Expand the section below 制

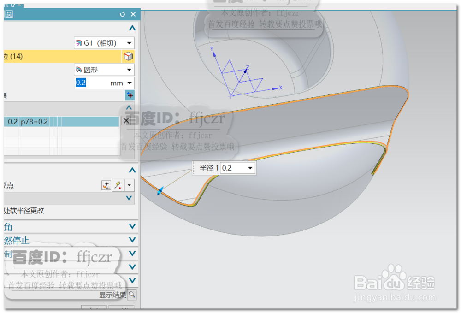point(132,267)
